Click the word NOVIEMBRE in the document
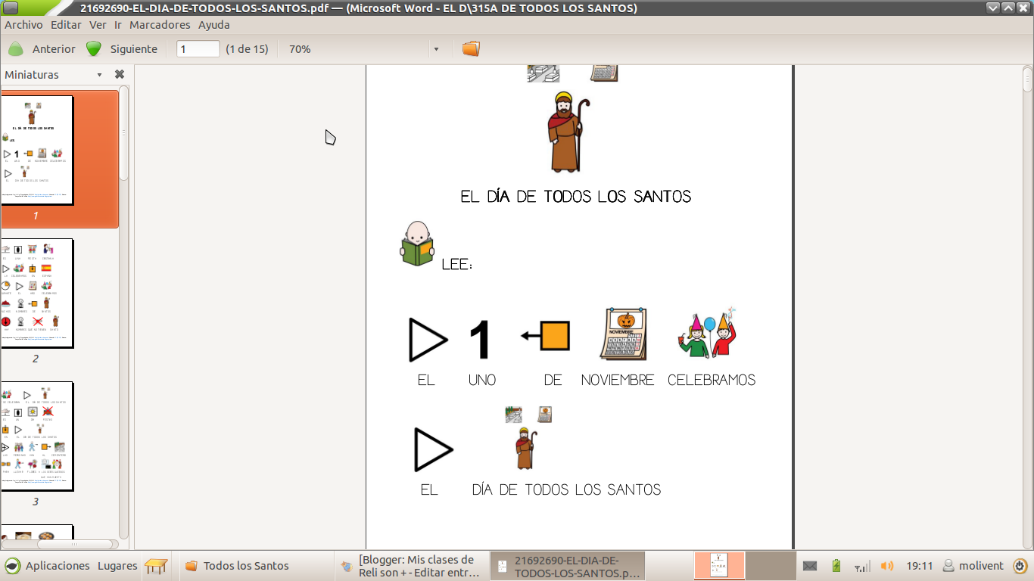 point(618,381)
